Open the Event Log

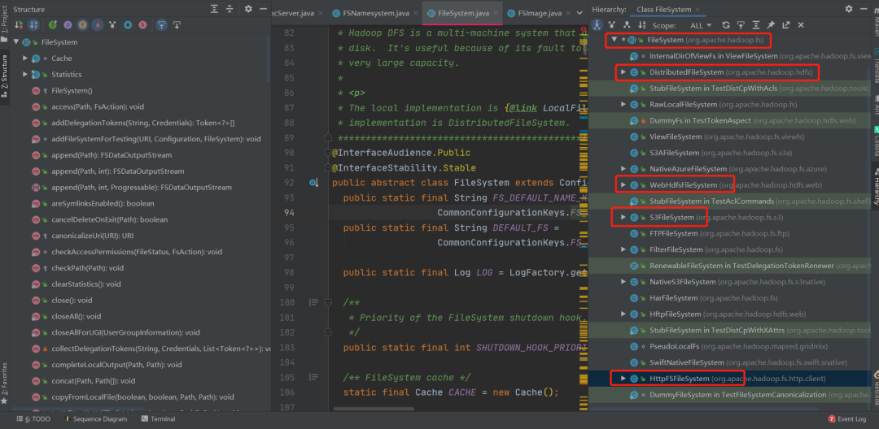tap(847, 419)
